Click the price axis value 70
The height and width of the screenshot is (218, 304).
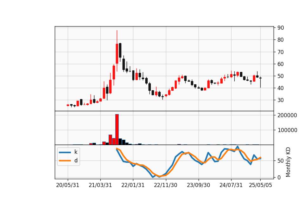(281, 52)
